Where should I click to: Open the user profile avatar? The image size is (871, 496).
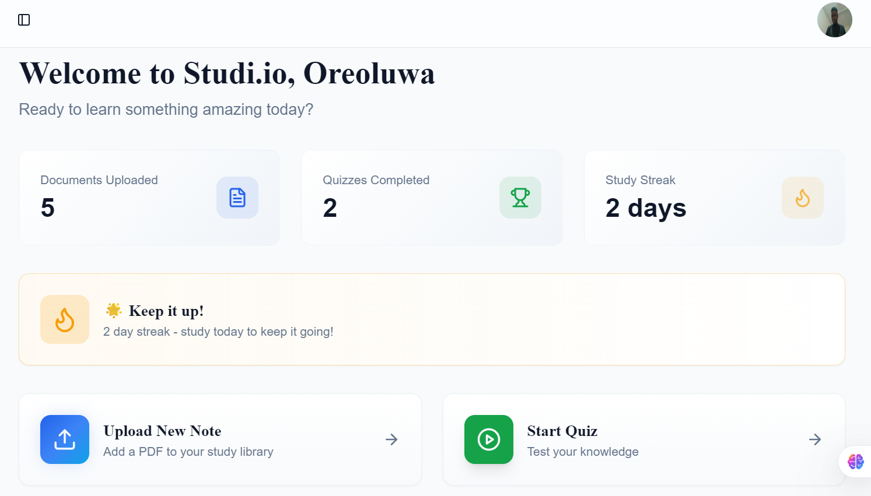click(x=834, y=20)
